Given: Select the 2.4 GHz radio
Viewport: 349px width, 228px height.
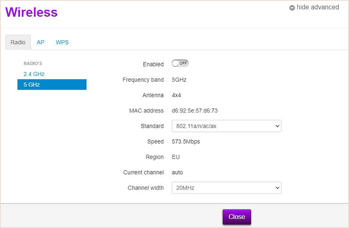Looking at the screenshot, I should 34,74.
